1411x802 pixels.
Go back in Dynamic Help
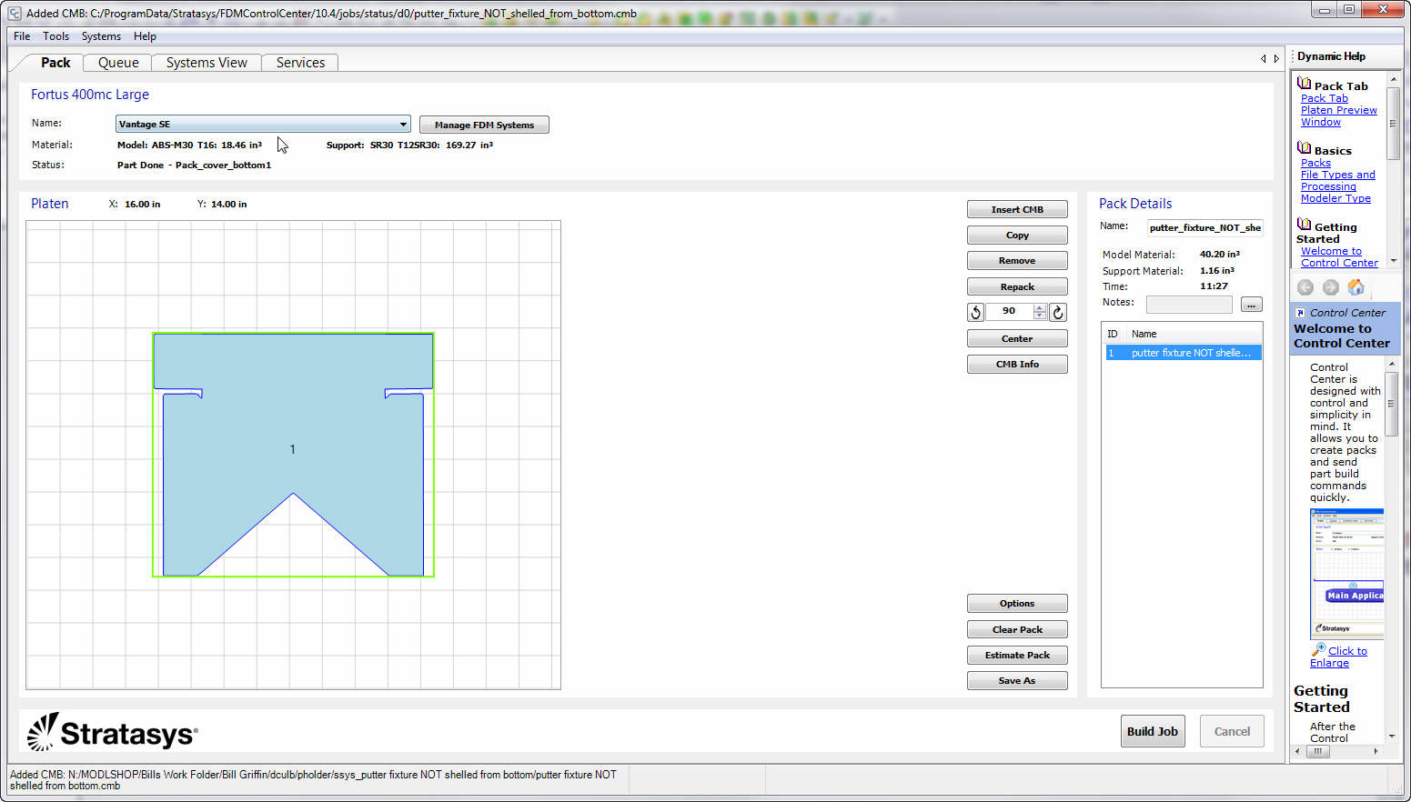click(1305, 287)
